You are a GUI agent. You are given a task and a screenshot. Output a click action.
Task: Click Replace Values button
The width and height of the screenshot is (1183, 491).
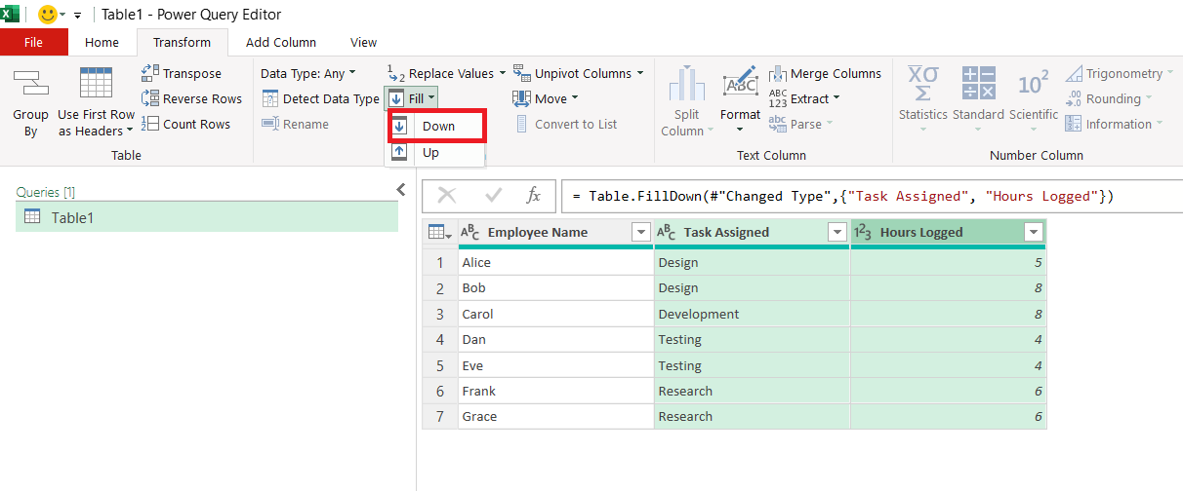click(446, 73)
